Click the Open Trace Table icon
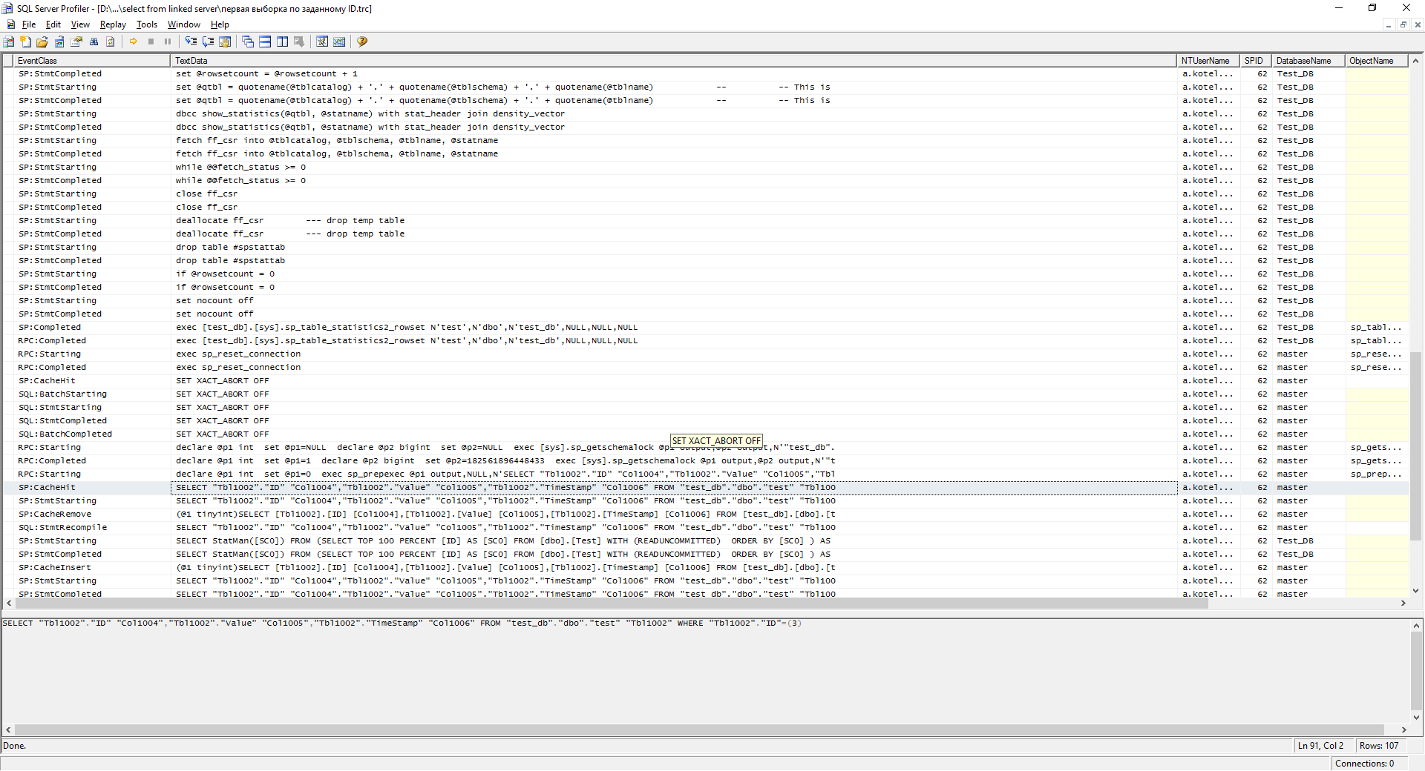 59,42
